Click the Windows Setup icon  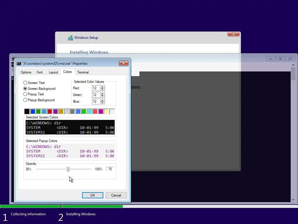click(x=70, y=38)
